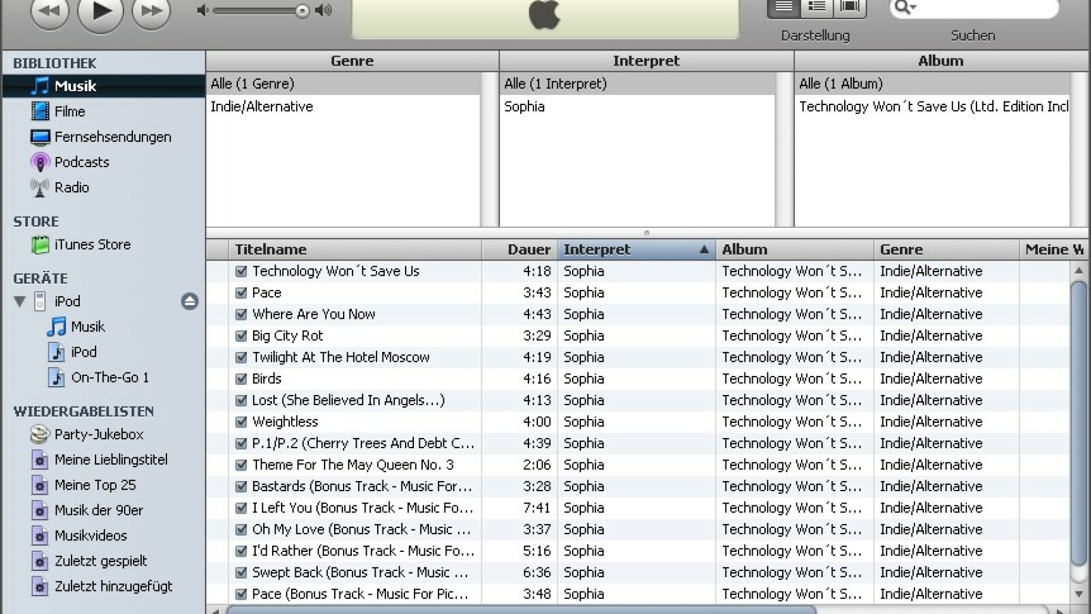Screen dimensions: 1091x614
Task: Skip to the next track
Action: tap(151, 12)
